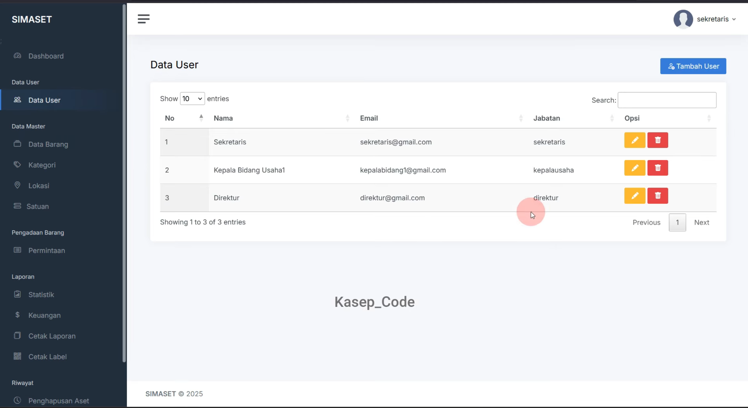Expand the sekretaris account dropdown arrow
The height and width of the screenshot is (408, 748).
[734, 19]
